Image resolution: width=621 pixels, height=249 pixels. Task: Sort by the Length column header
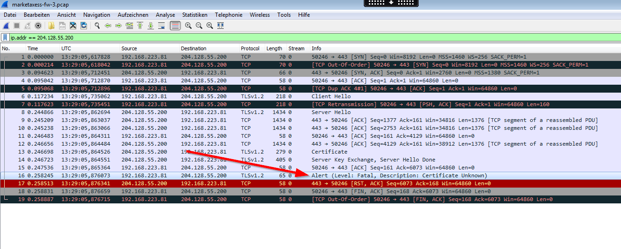tap(276, 48)
